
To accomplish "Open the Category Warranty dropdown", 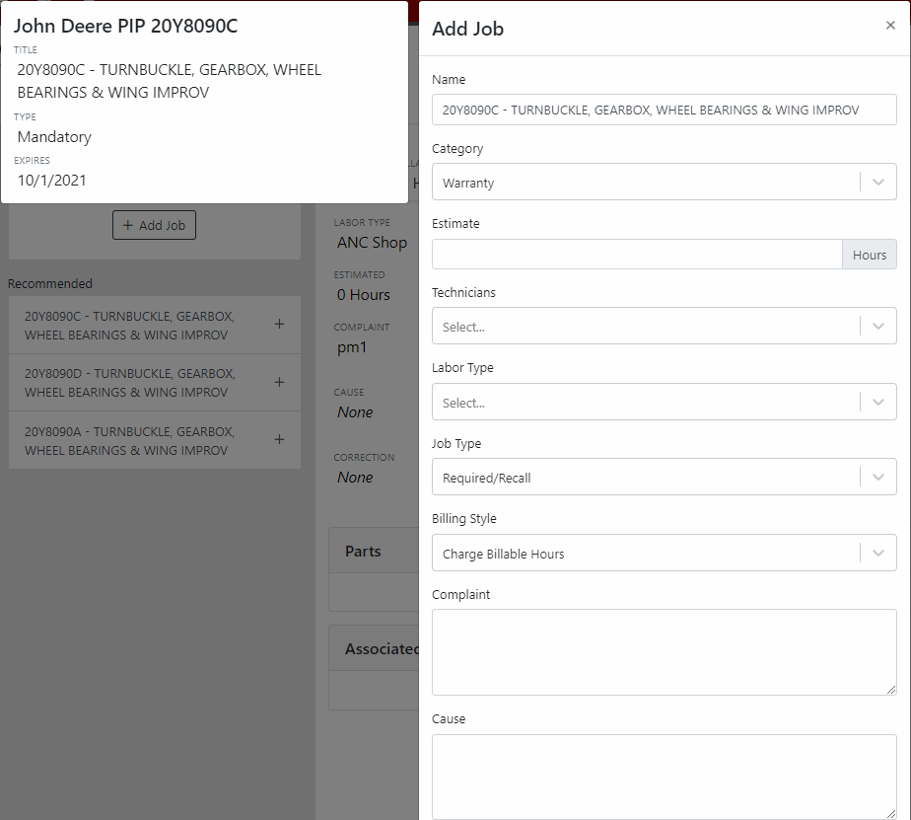I will pos(665,182).
